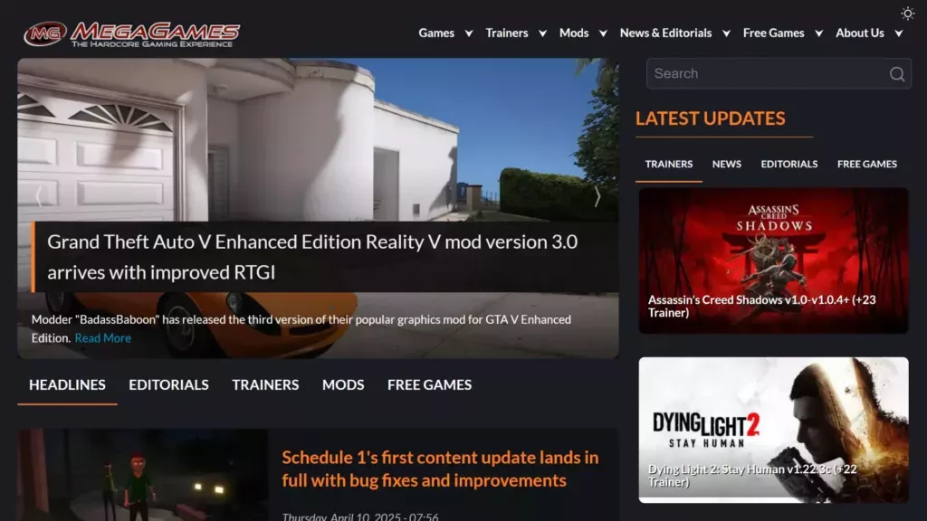Viewport: 927px width, 521px height.
Task: Switch to the Editorials tab below the carousel
Action: pyautogui.click(x=168, y=384)
